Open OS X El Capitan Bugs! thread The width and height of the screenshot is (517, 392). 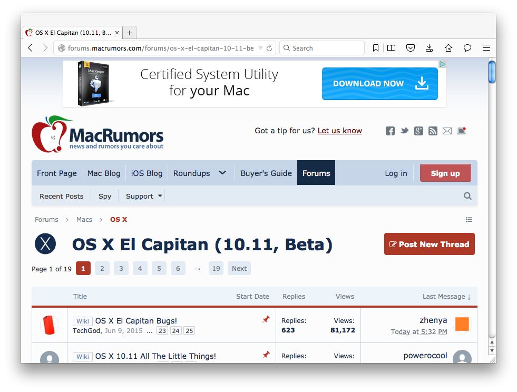click(136, 321)
